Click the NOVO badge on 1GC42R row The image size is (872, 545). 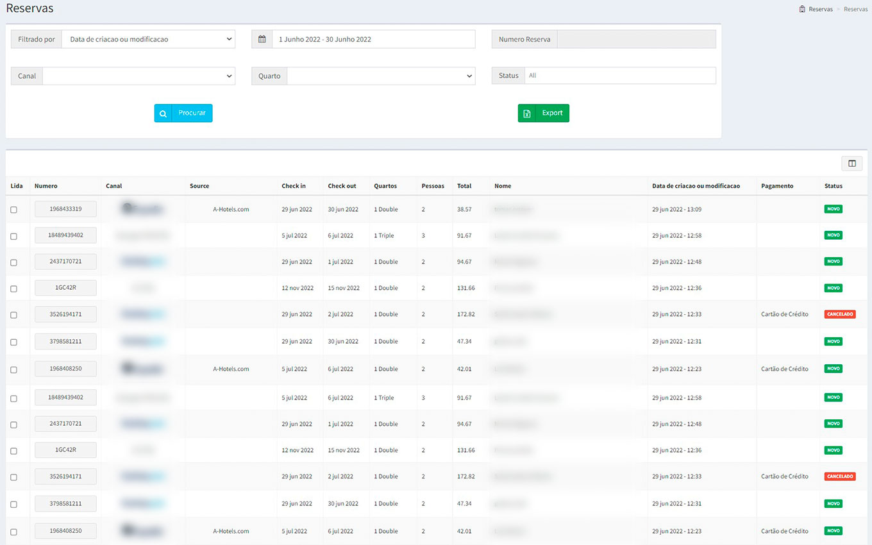pyautogui.click(x=833, y=288)
